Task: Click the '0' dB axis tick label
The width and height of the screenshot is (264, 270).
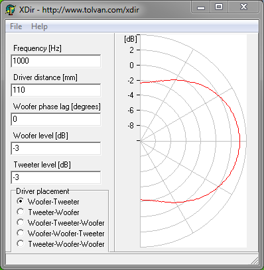Action: tap(132, 66)
